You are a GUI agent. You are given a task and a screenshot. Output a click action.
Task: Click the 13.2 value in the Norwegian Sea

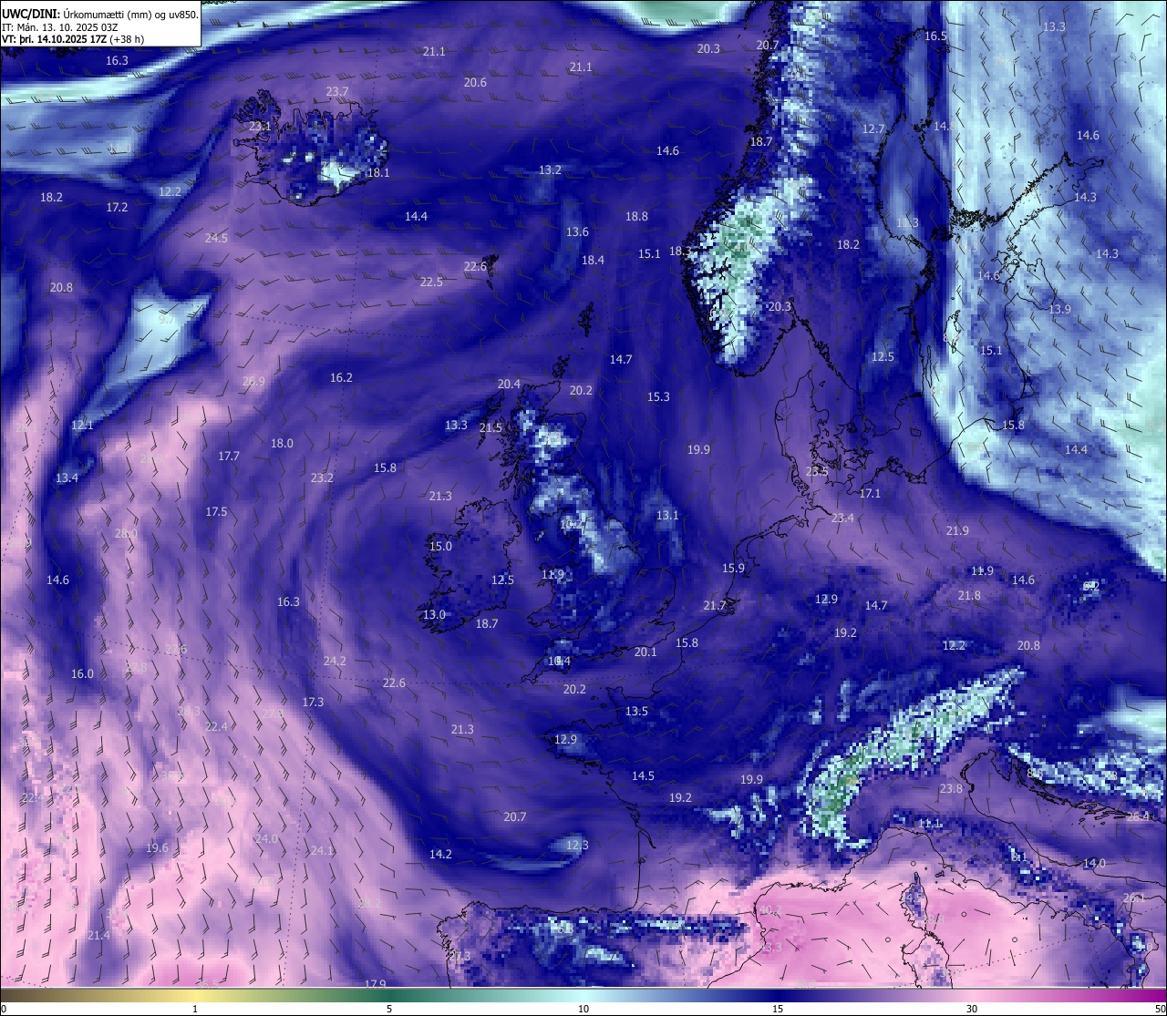tap(550, 169)
